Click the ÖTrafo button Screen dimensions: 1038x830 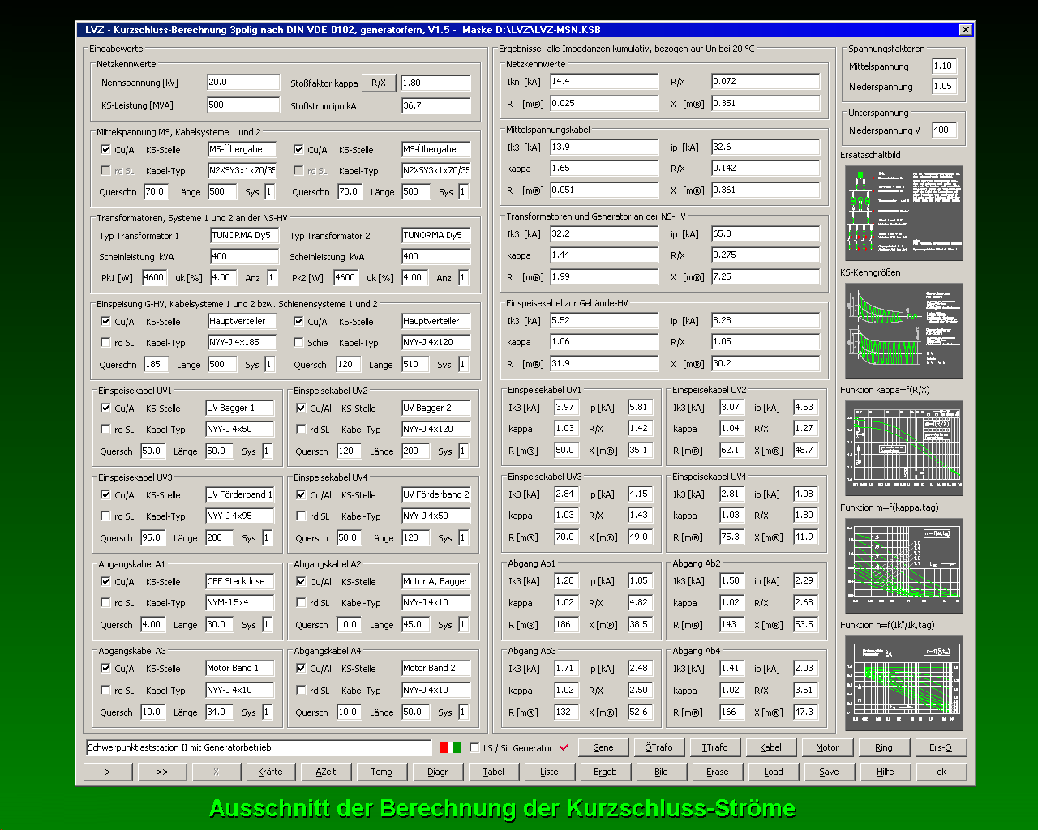click(x=659, y=747)
